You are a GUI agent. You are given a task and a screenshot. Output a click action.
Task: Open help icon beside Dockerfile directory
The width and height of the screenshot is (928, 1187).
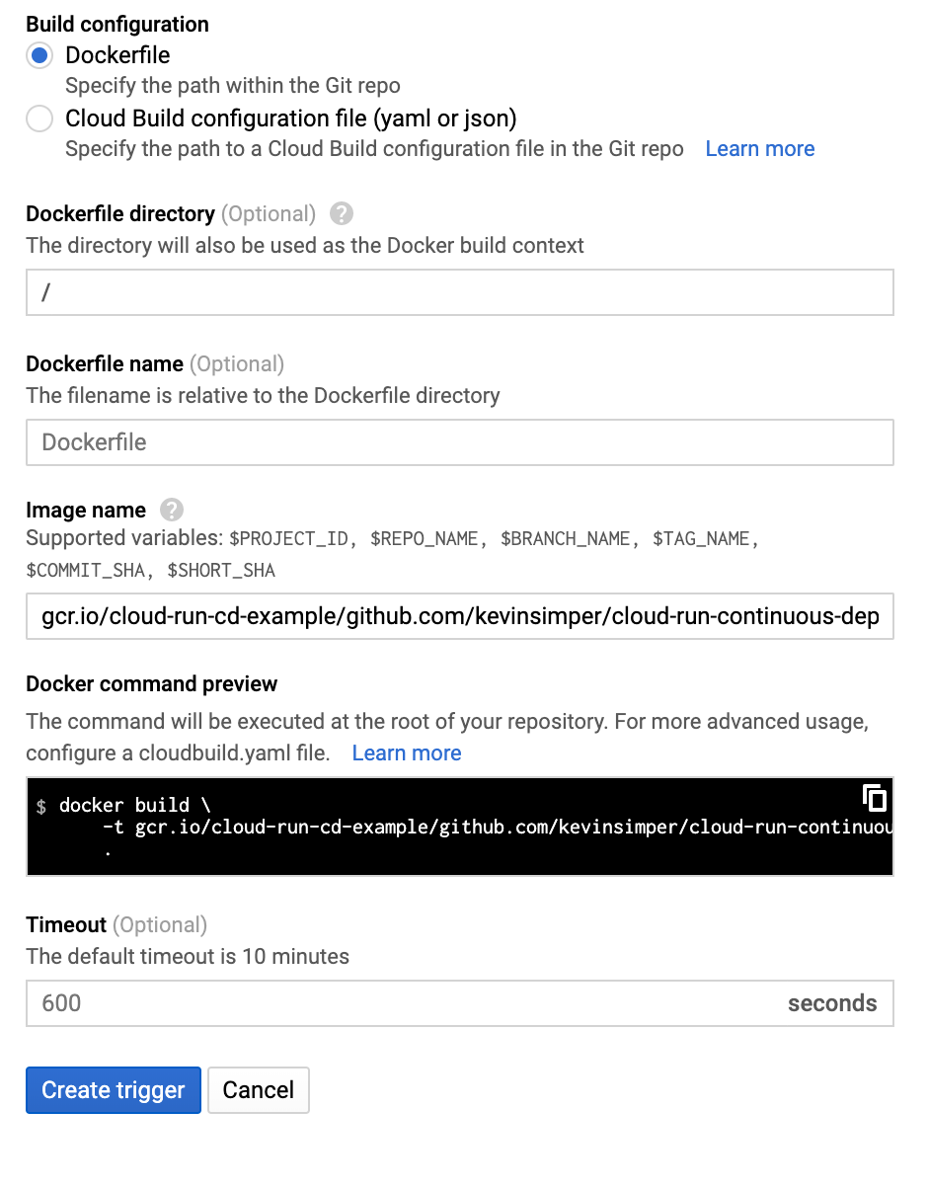point(342,213)
